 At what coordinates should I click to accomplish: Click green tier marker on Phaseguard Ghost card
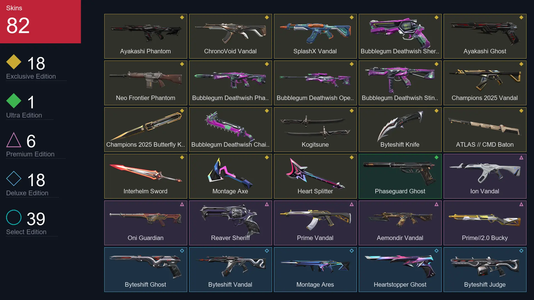click(436, 157)
